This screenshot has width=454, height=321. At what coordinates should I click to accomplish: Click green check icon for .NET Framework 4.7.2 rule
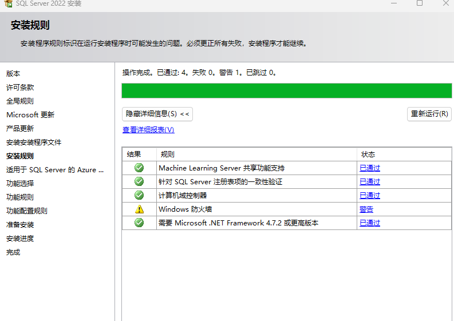click(139, 223)
